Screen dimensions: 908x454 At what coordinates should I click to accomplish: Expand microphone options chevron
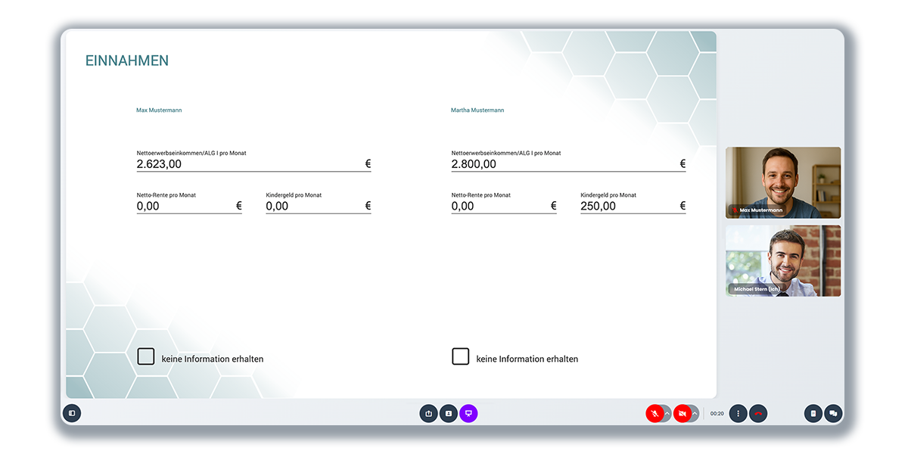[x=667, y=413]
